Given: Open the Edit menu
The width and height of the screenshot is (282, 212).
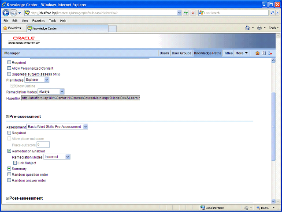Looking at the screenshot, I should coord(15,21).
